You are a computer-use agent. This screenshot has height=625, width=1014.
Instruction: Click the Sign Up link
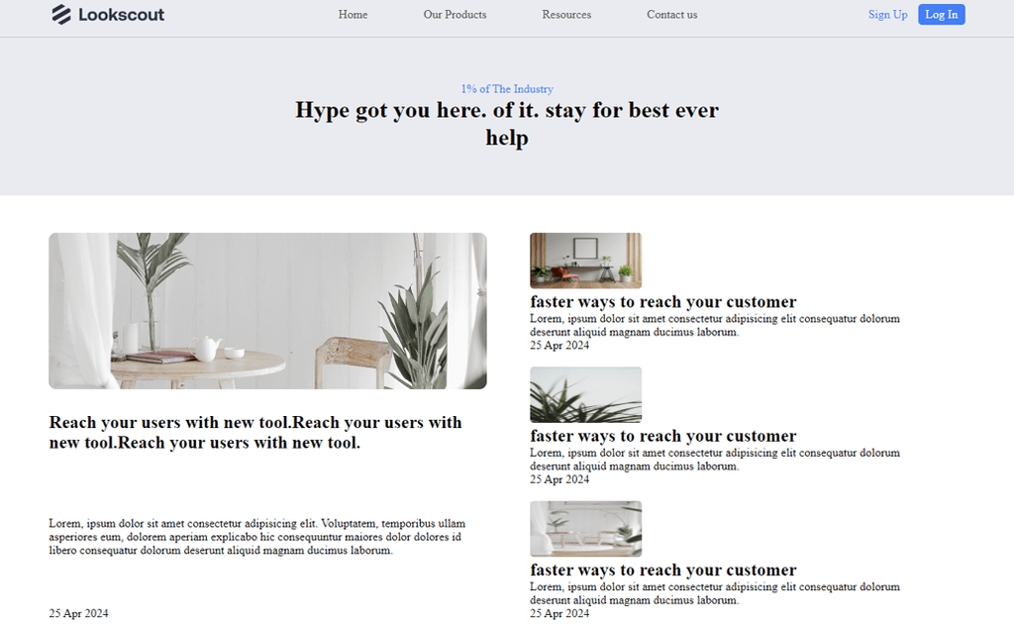tap(887, 14)
